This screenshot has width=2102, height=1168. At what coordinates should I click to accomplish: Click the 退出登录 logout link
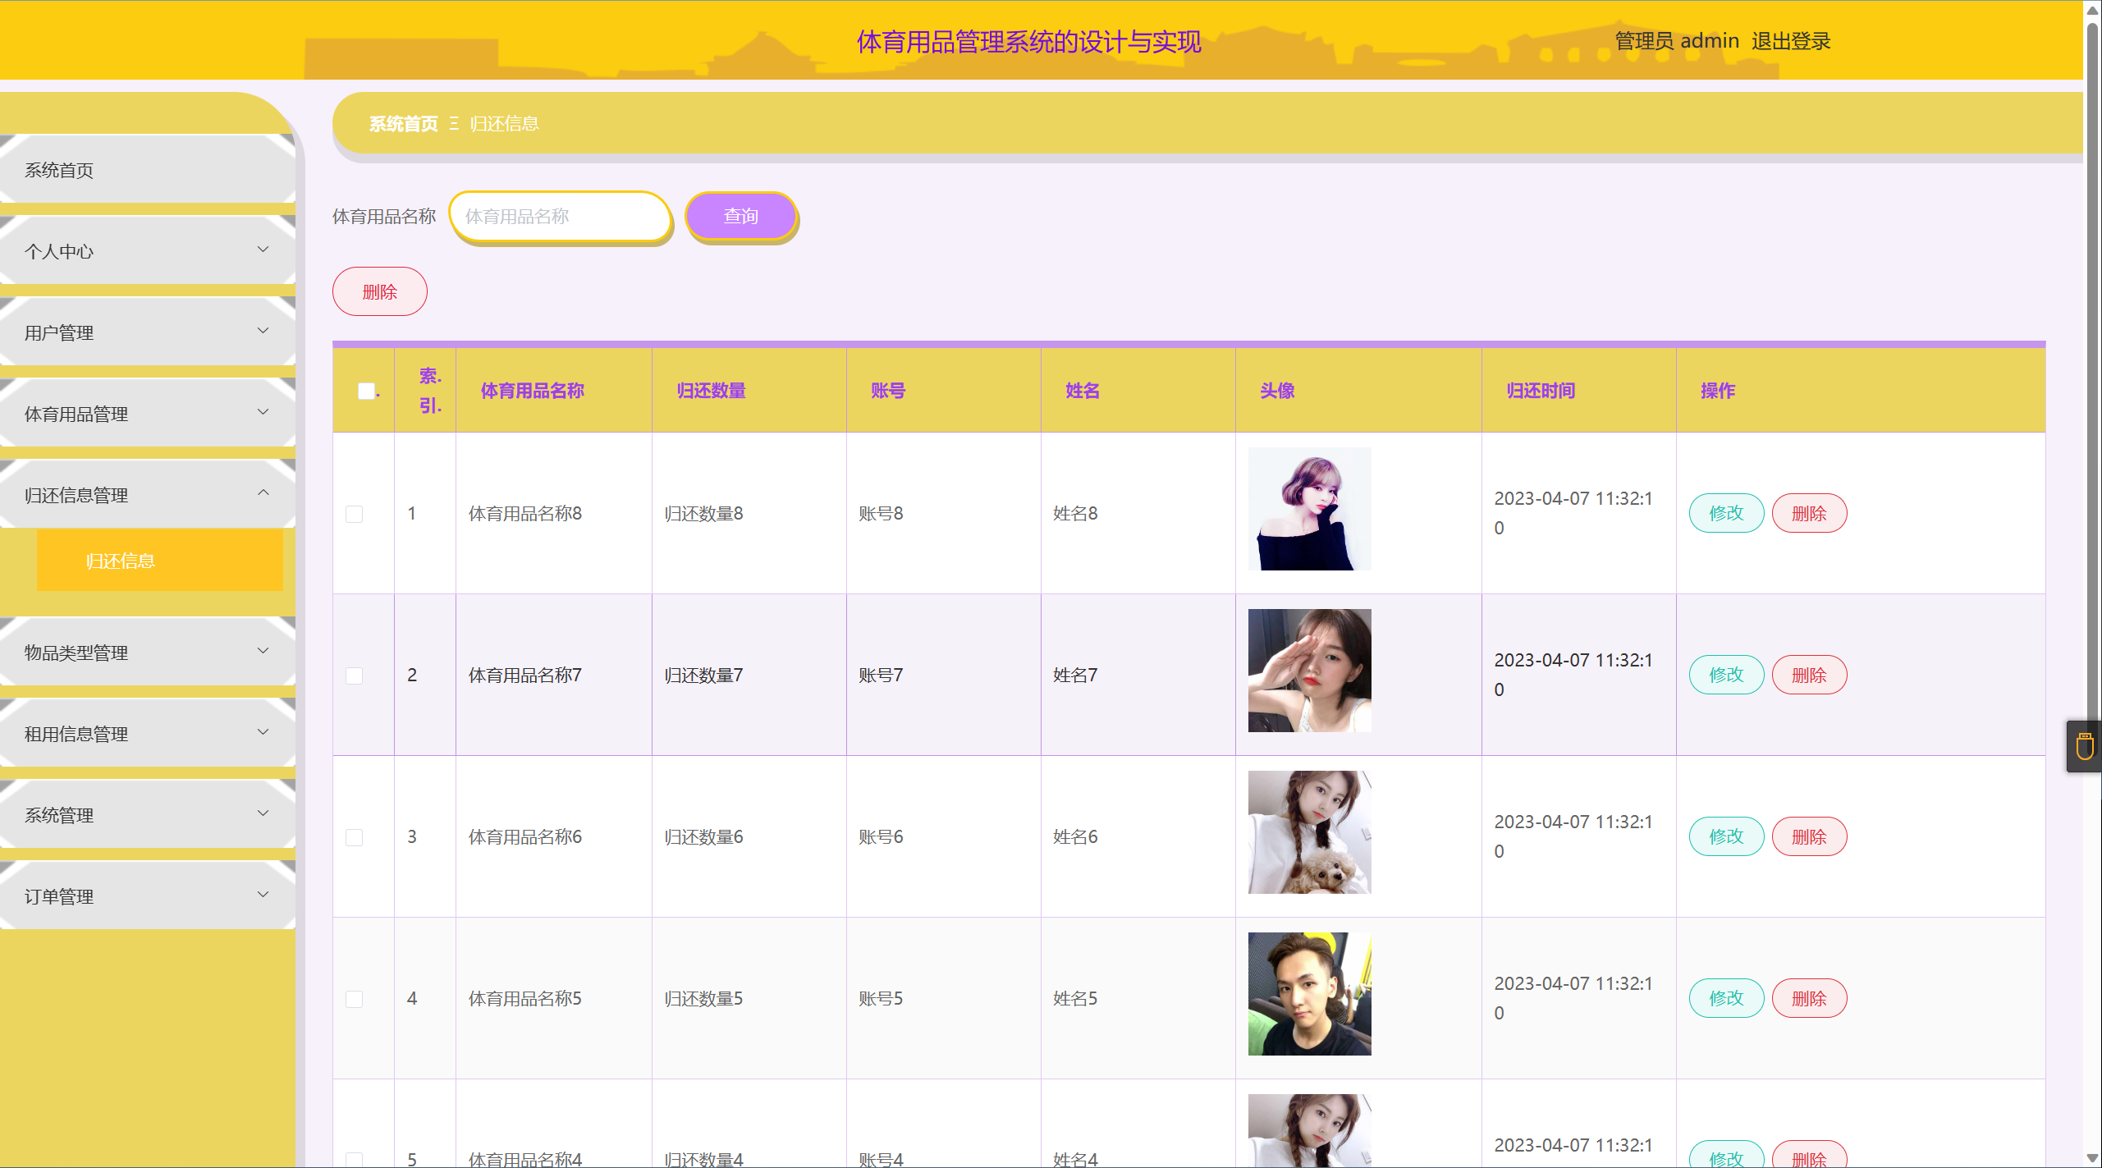[x=1791, y=41]
